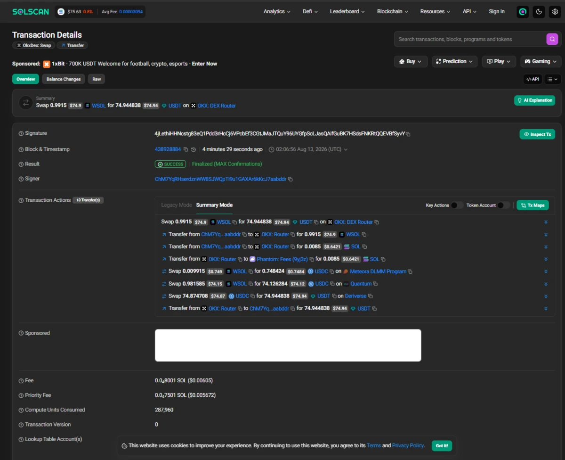565x460 pixels.
Task: Open the Resources dropdown
Action: coord(435,11)
